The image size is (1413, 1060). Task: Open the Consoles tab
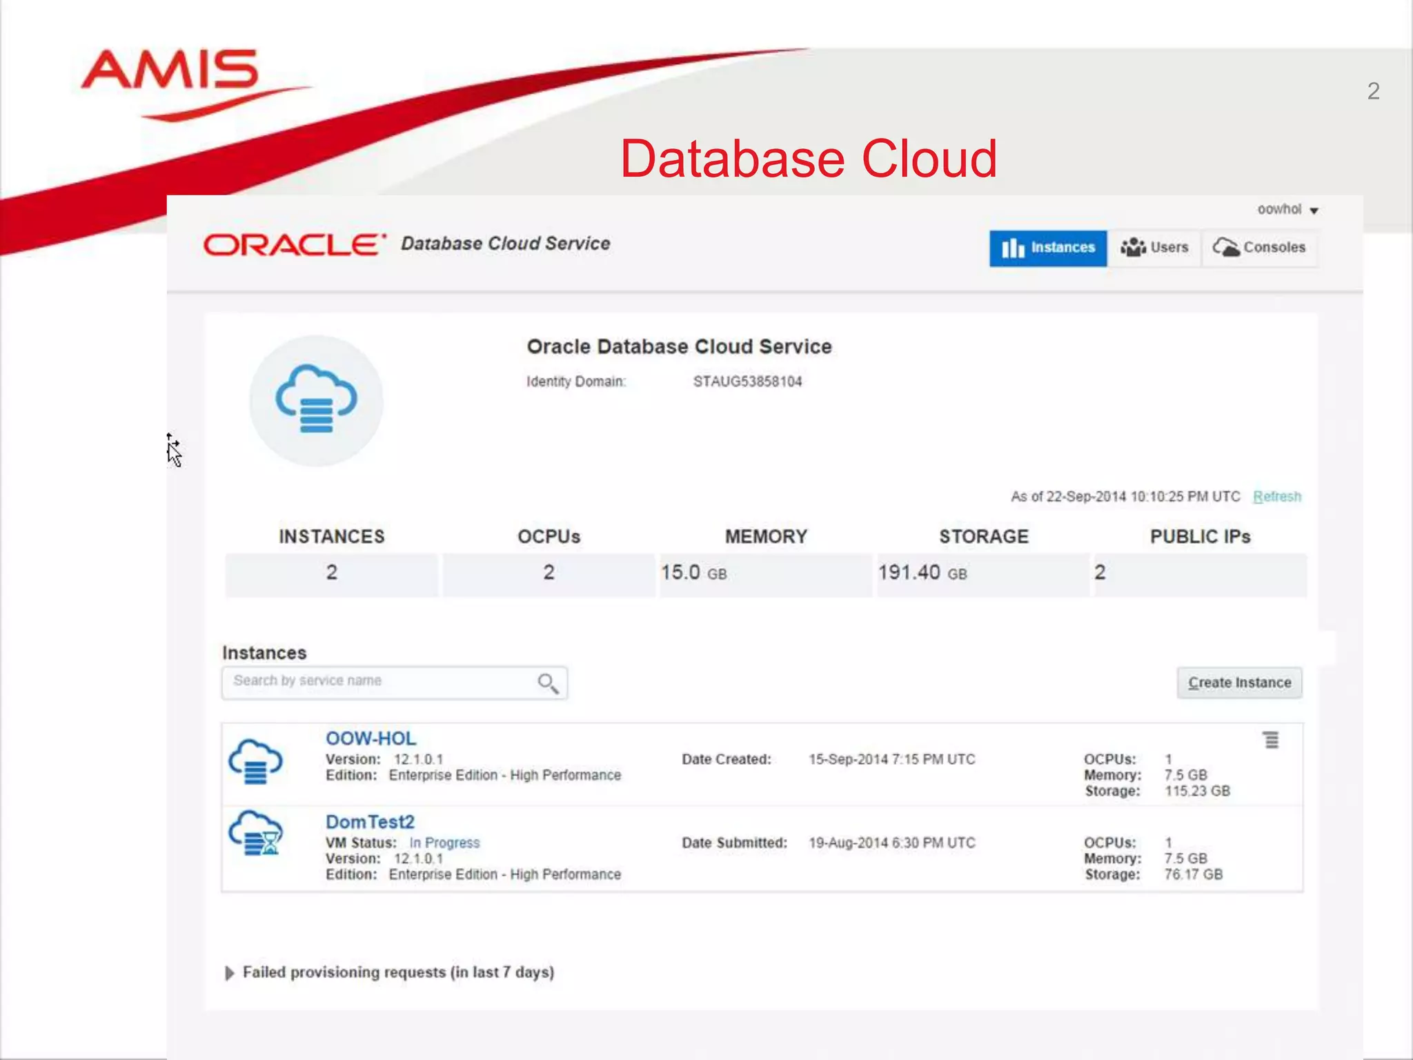point(1259,248)
